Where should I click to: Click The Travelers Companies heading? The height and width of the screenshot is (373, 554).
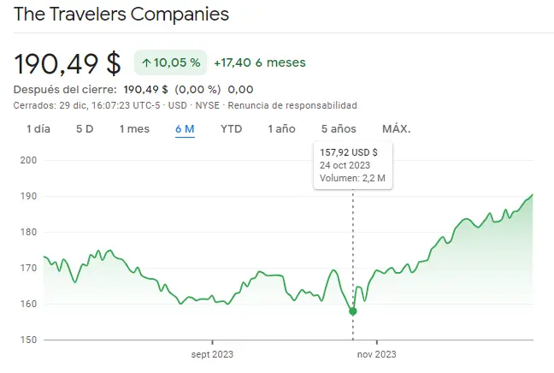pos(122,15)
